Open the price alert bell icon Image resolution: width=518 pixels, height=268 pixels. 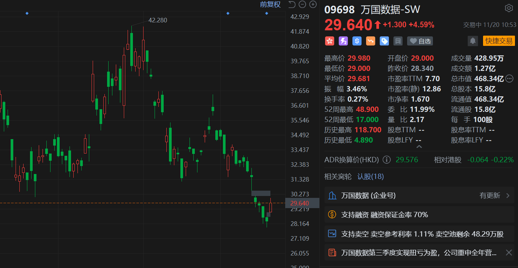point(473,41)
